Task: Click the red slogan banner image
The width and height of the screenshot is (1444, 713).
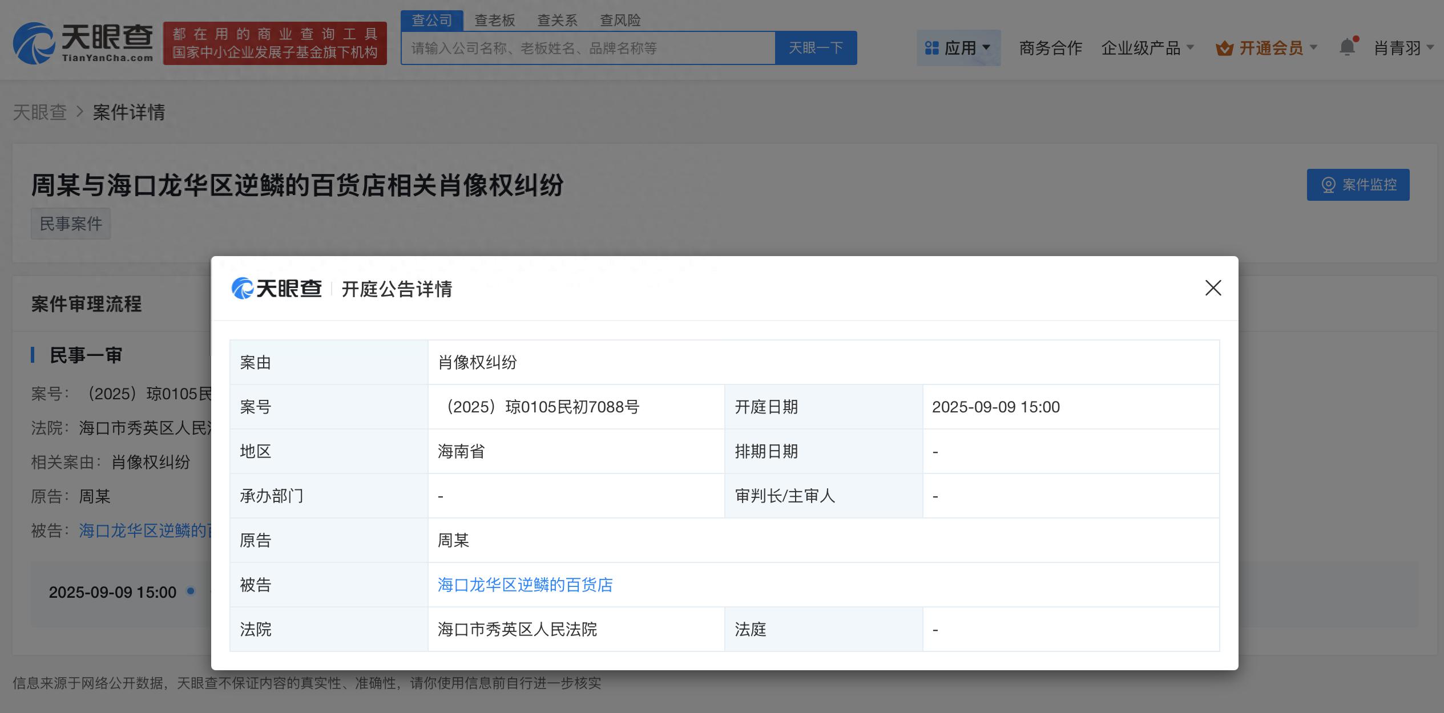Action: [x=275, y=43]
